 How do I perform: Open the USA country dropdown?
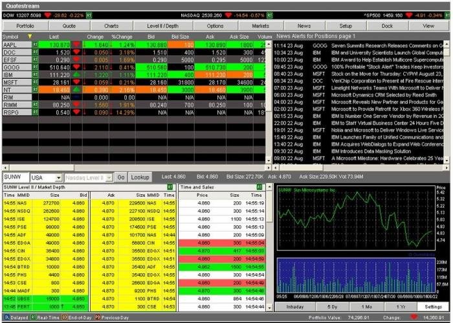(58, 177)
